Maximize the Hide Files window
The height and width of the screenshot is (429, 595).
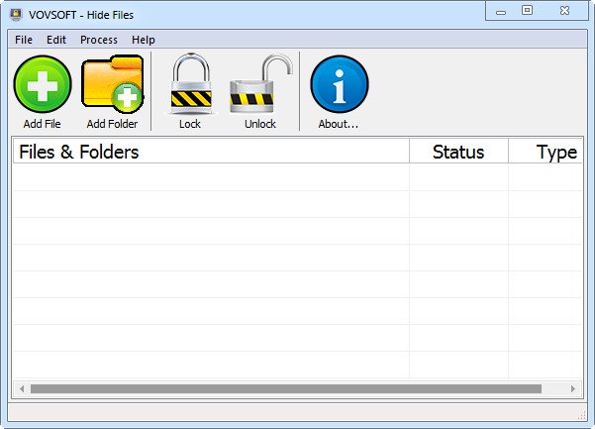coord(527,10)
